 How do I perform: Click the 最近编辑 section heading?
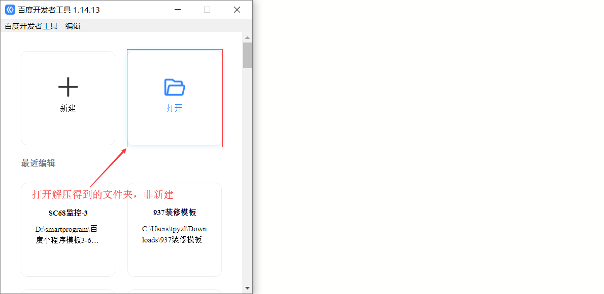pos(38,163)
